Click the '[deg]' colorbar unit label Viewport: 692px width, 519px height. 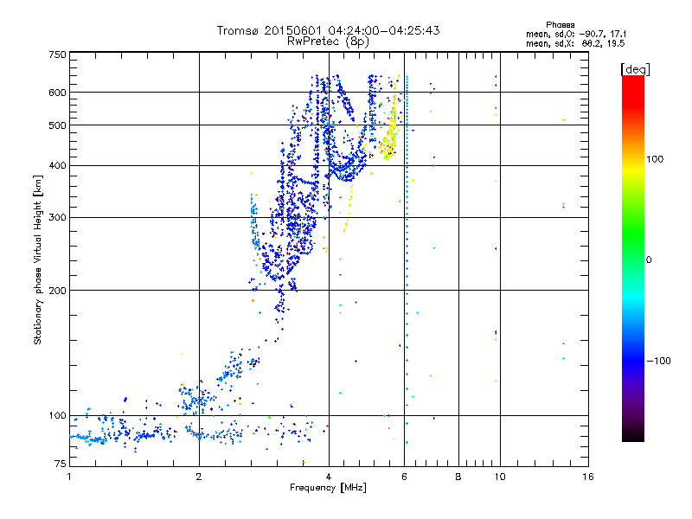[635, 69]
